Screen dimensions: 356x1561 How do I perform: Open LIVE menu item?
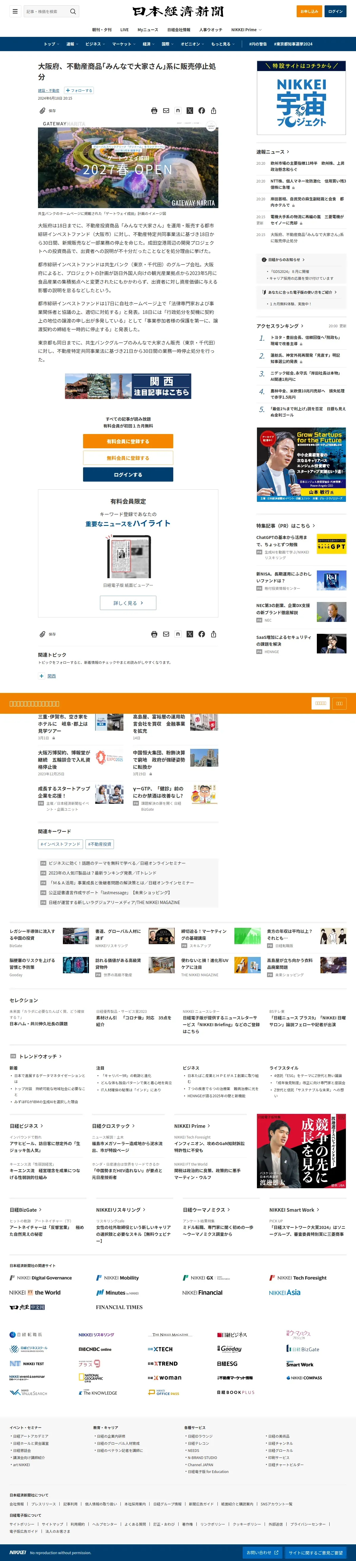[125, 29]
